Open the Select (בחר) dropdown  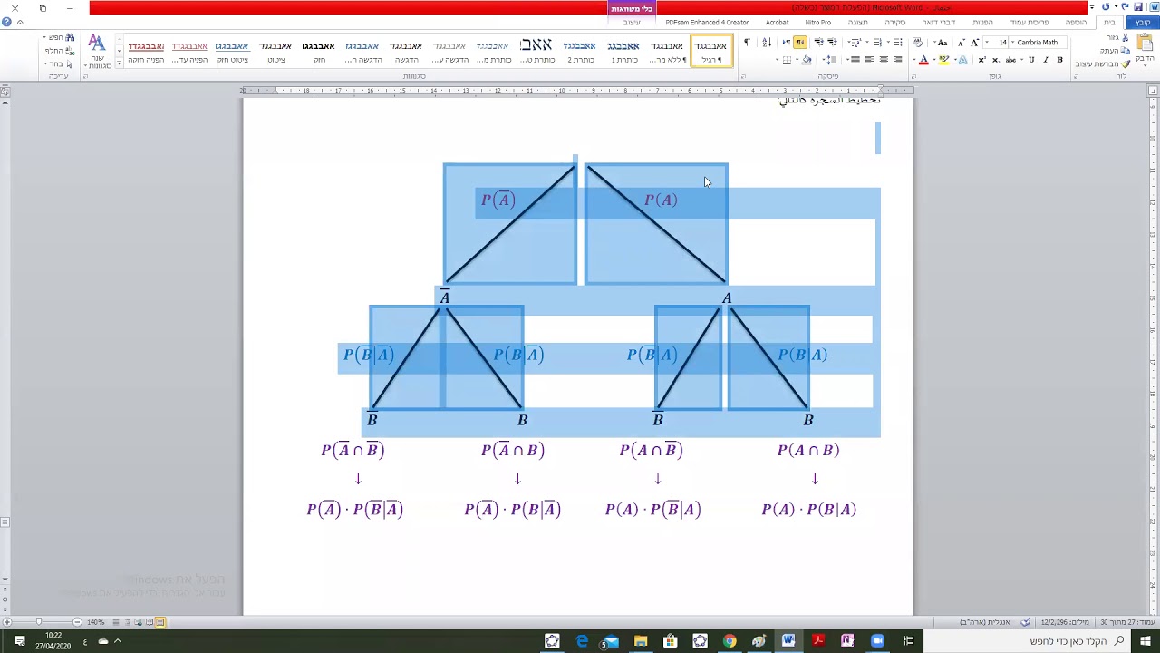coord(58,64)
